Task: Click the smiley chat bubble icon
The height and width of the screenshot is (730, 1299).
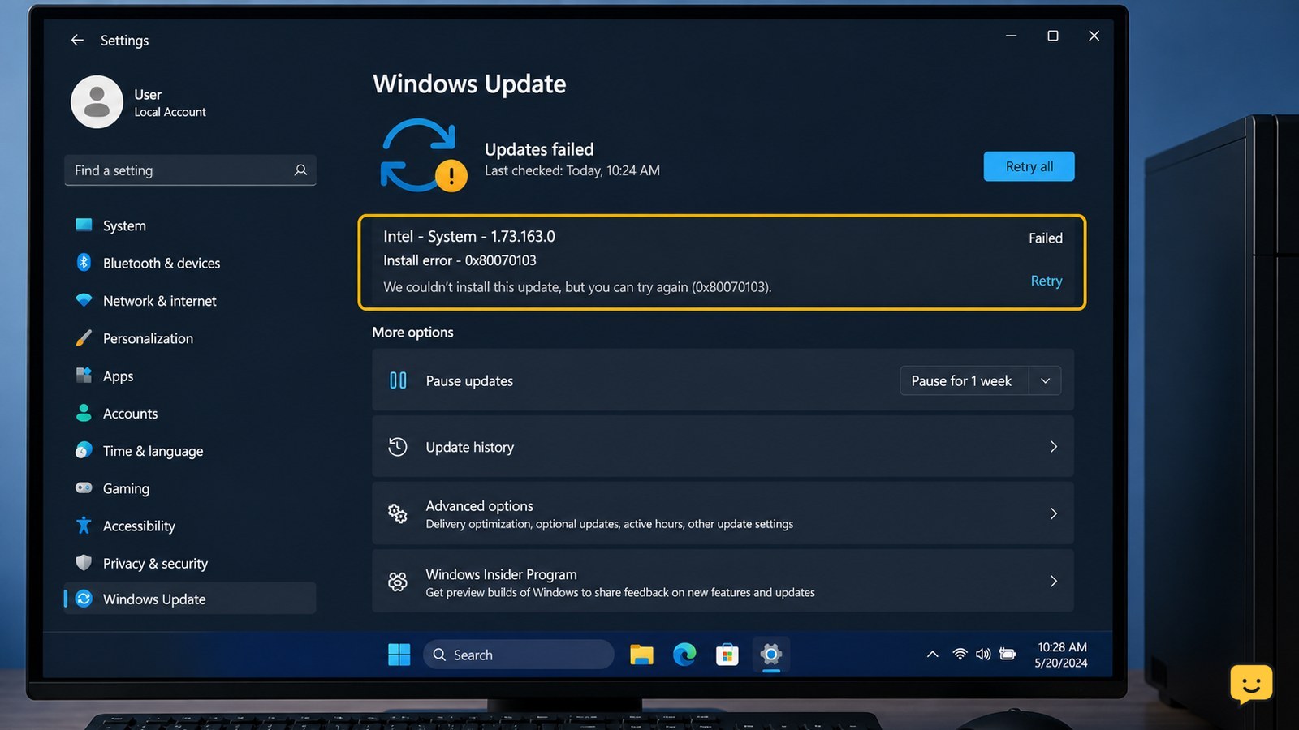Action: [1251, 685]
